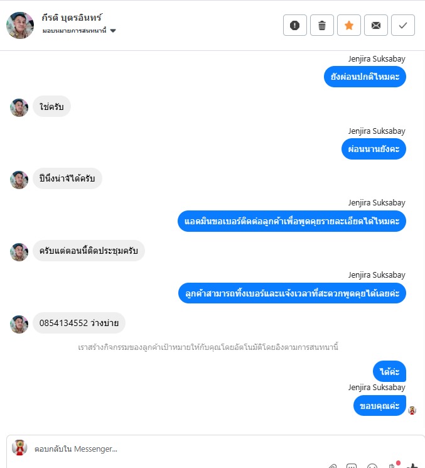The width and height of the screenshot is (425, 468).
Task: Mark conversation done with checkmark button
Action: (x=402, y=25)
